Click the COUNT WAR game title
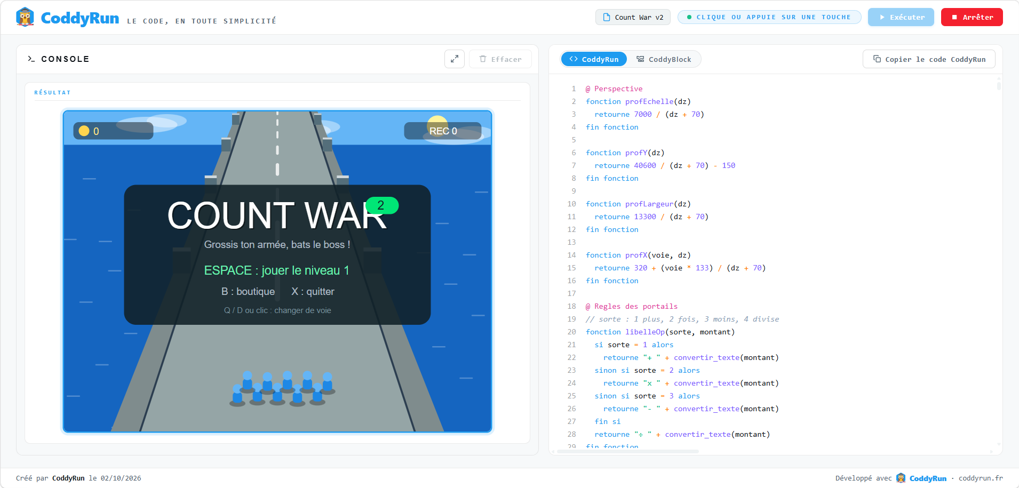The image size is (1019, 488). click(x=276, y=216)
